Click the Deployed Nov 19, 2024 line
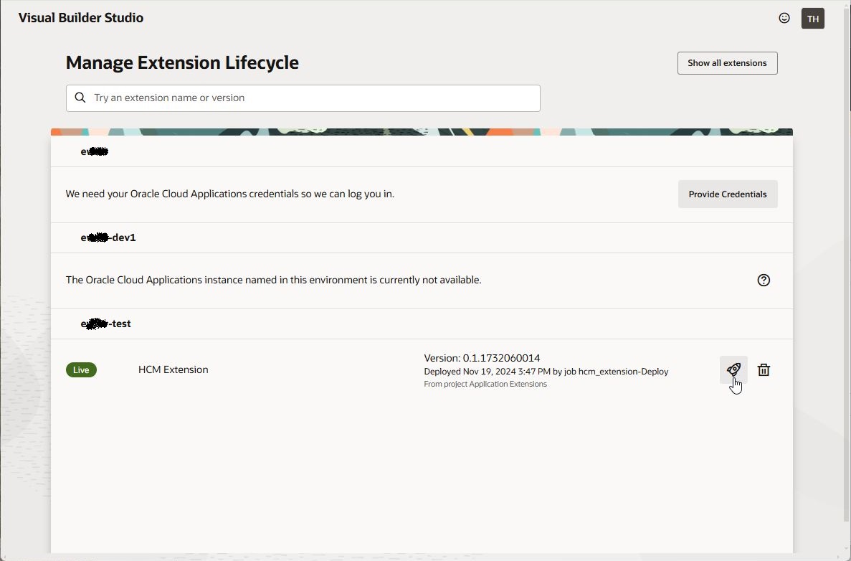This screenshot has width=851, height=561. [546, 372]
